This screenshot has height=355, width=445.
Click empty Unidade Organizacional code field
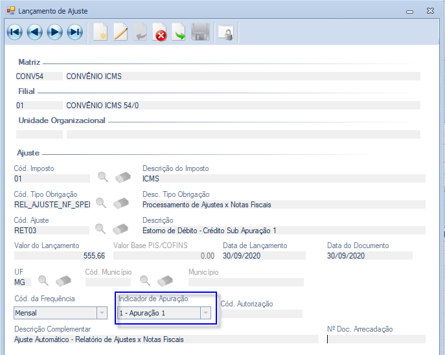39,135
